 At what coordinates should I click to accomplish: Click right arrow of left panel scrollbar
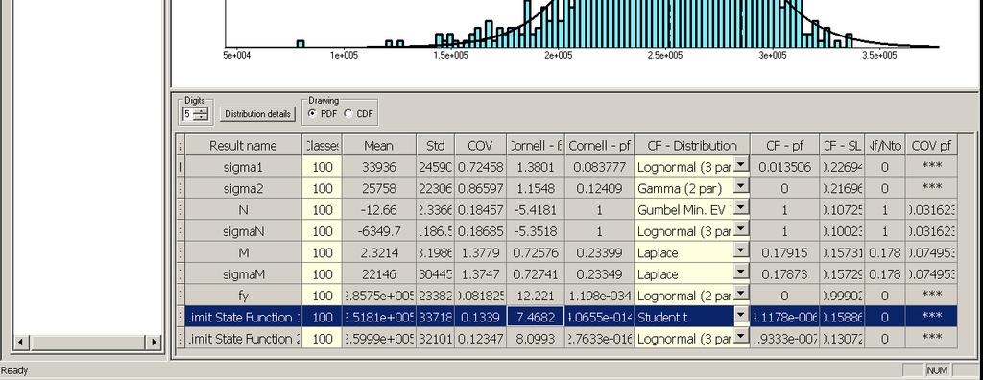(155, 343)
